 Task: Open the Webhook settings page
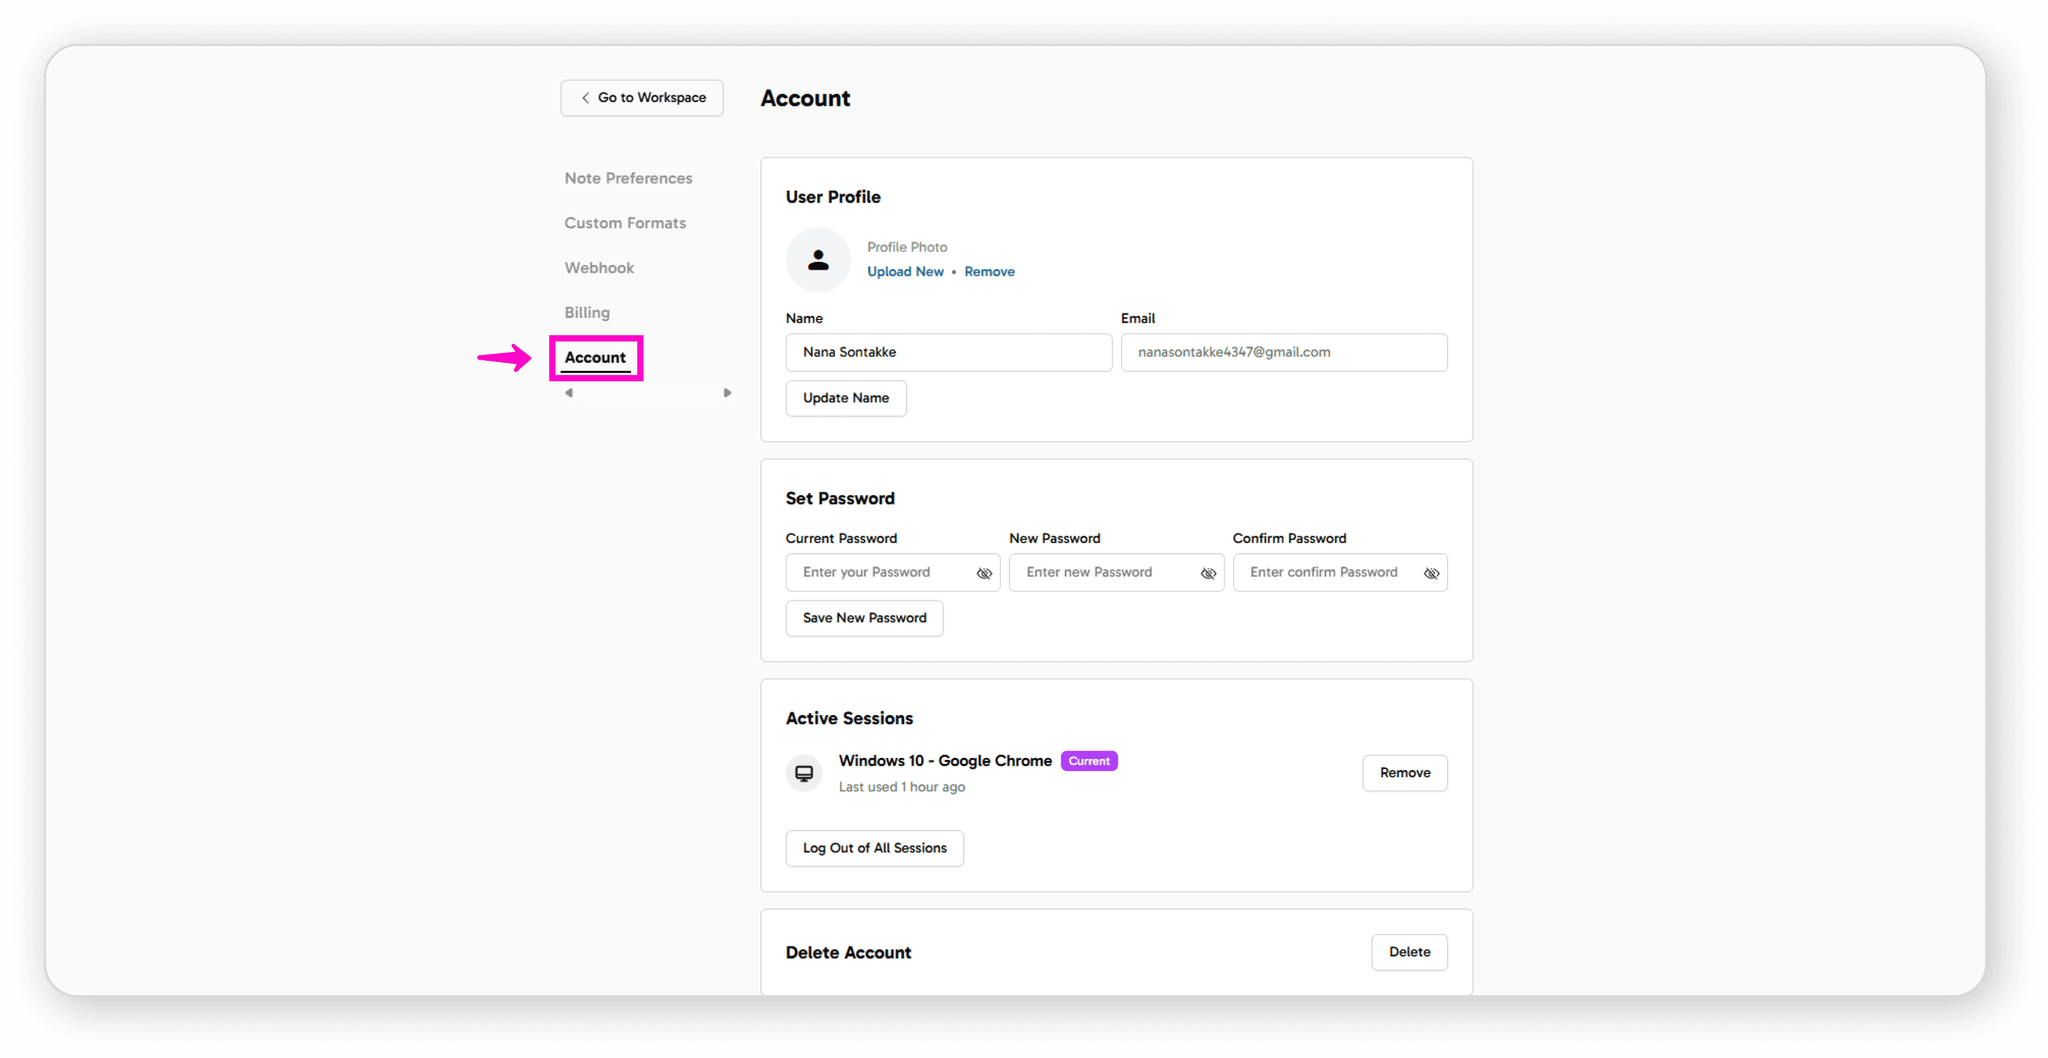(598, 268)
